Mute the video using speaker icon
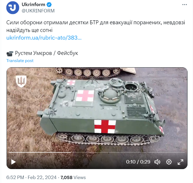 157,162
